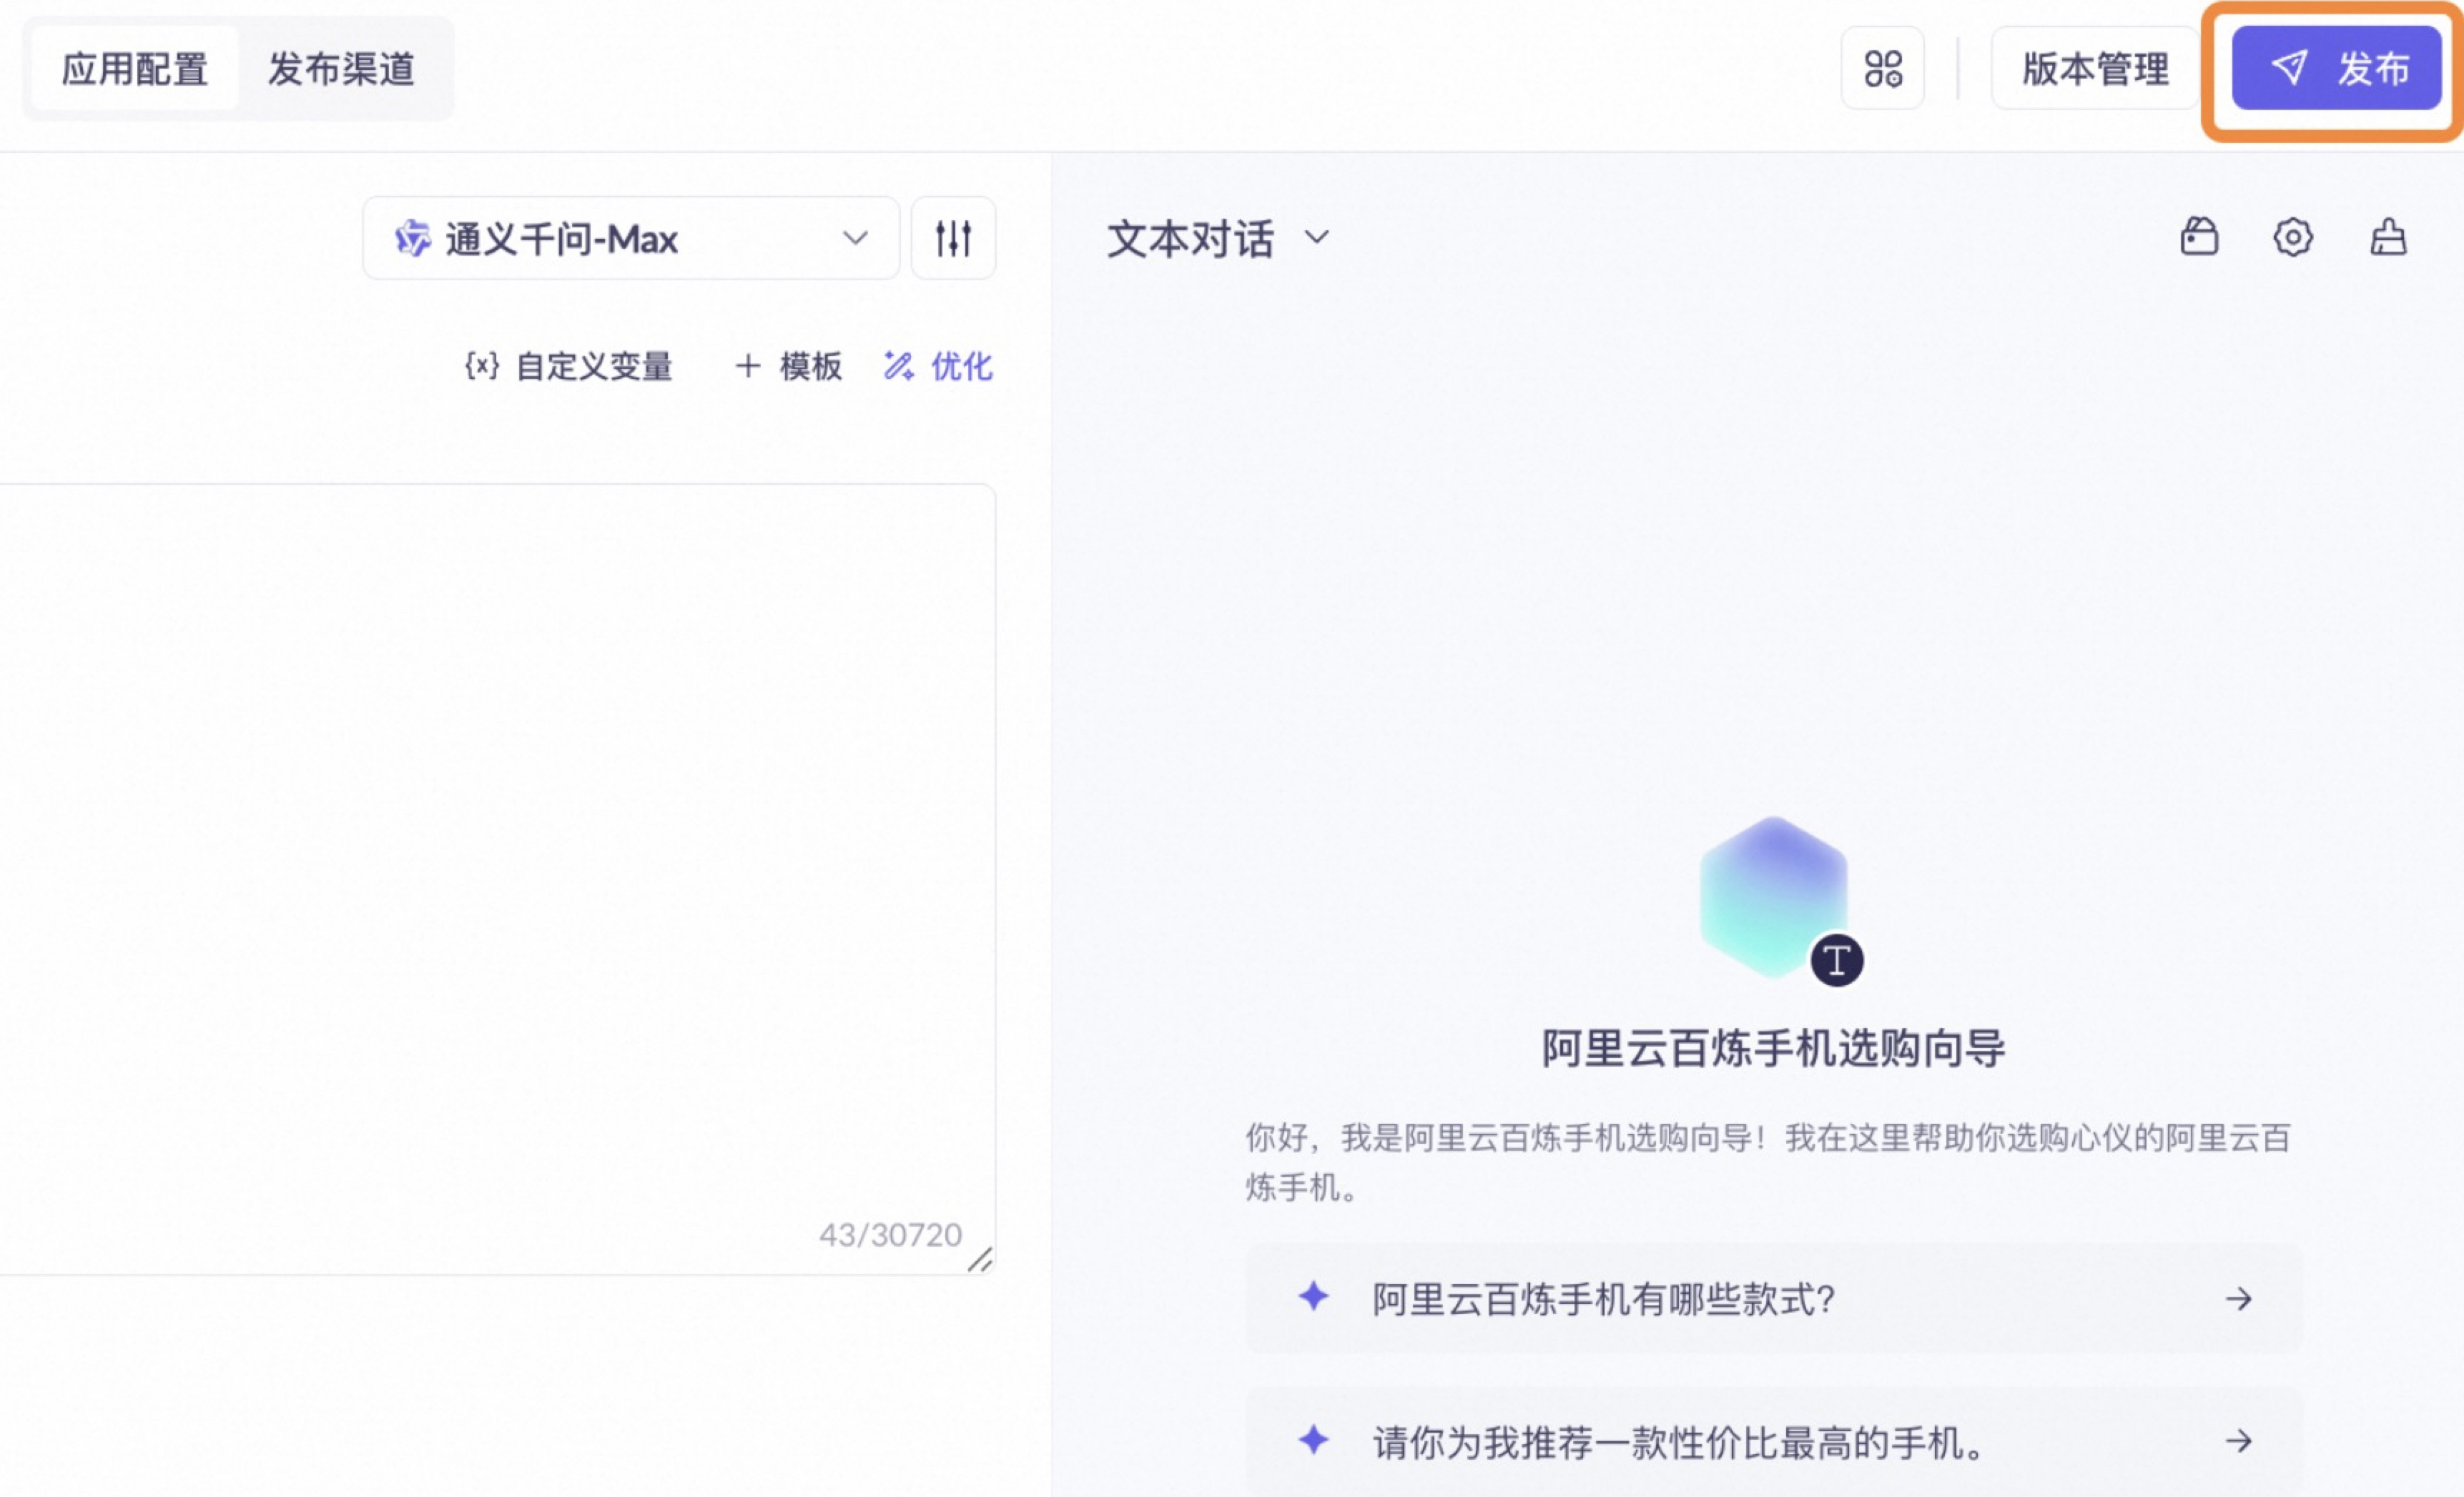Click the prompt box resize handle
2464x1497 pixels.
(x=980, y=1260)
